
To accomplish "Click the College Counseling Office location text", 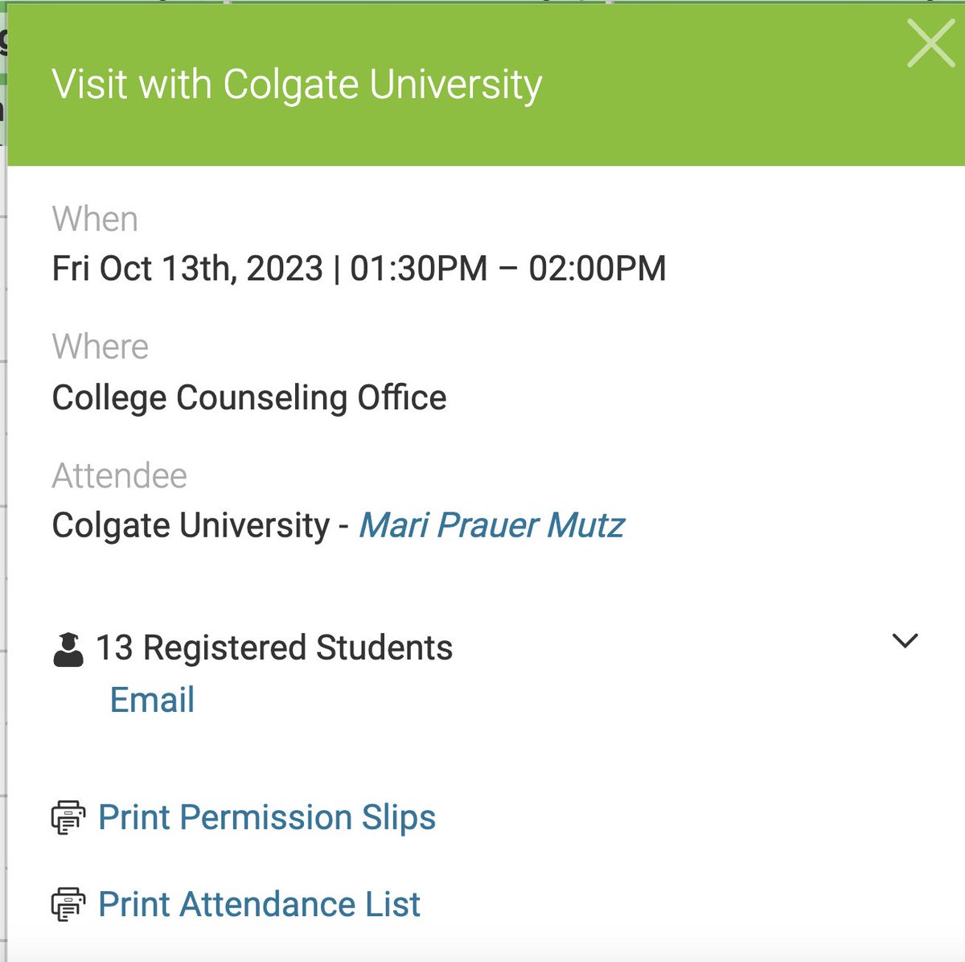I will pyautogui.click(x=249, y=397).
